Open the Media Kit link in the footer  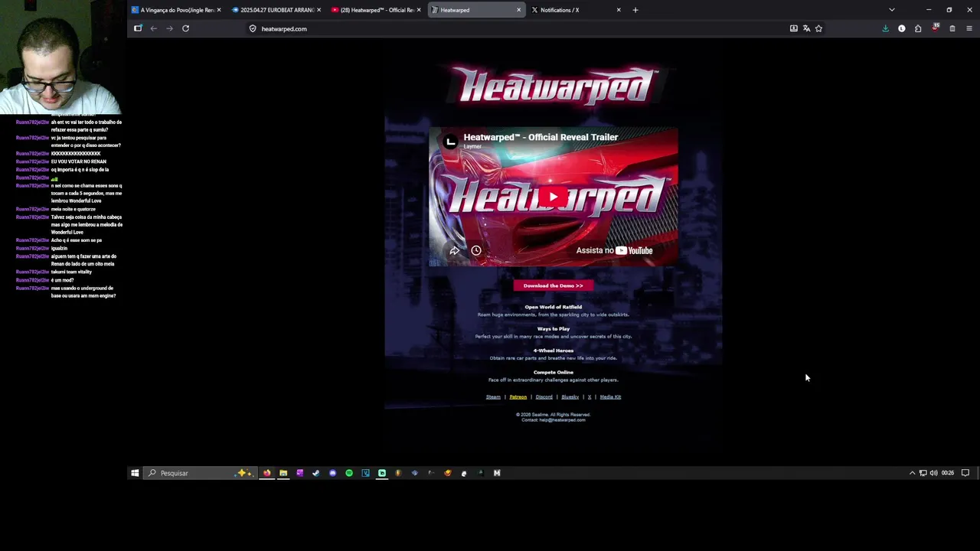pyautogui.click(x=610, y=397)
